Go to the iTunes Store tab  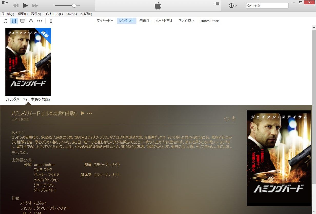pyautogui.click(x=209, y=21)
